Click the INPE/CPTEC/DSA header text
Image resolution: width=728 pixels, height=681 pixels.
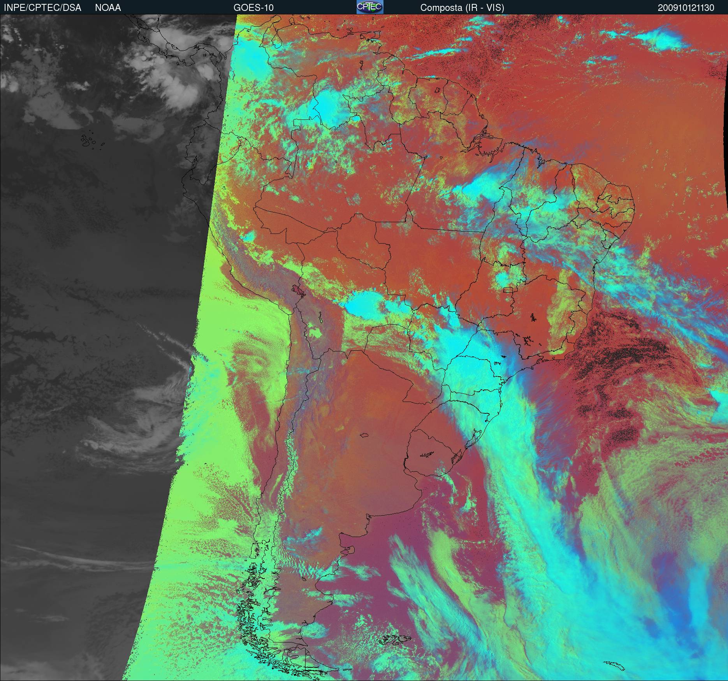coord(42,8)
